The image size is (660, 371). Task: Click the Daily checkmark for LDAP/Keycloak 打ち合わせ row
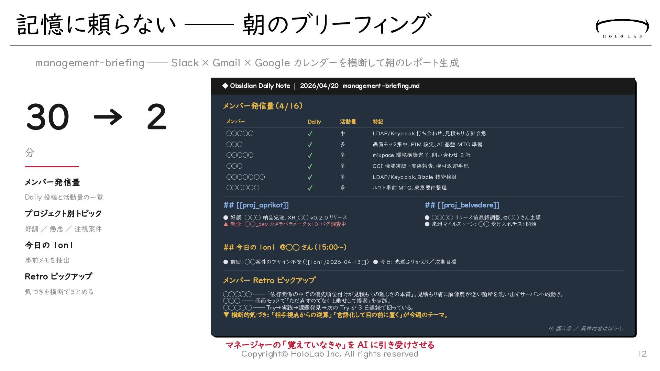pyautogui.click(x=310, y=134)
